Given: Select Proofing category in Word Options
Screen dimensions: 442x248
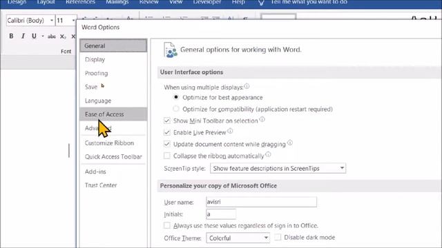Looking at the screenshot, I should [x=113, y=73].
